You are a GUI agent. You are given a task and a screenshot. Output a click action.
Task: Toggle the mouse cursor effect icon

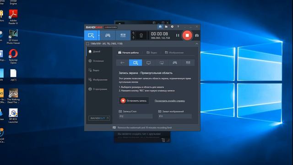(x=133, y=33)
